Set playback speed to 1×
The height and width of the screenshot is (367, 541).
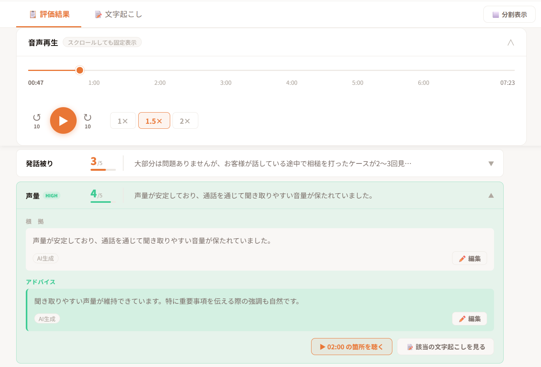point(123,121)
